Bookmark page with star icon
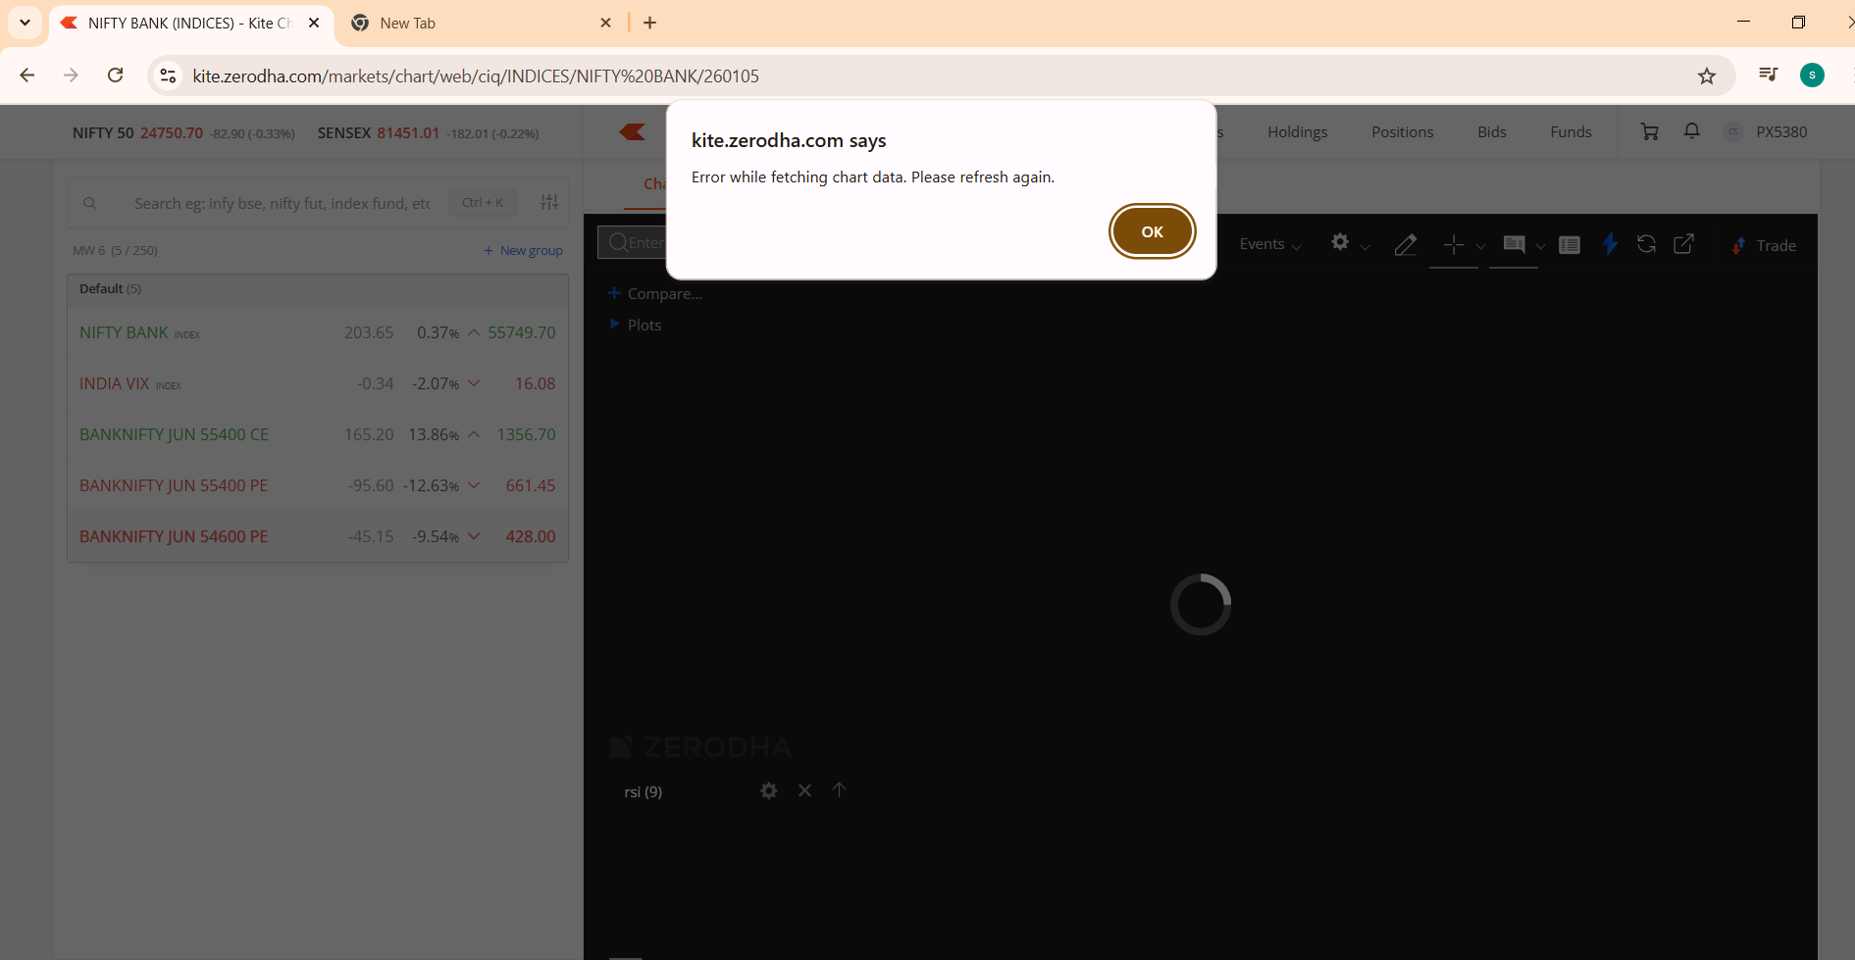 (x=1707, y=76)
